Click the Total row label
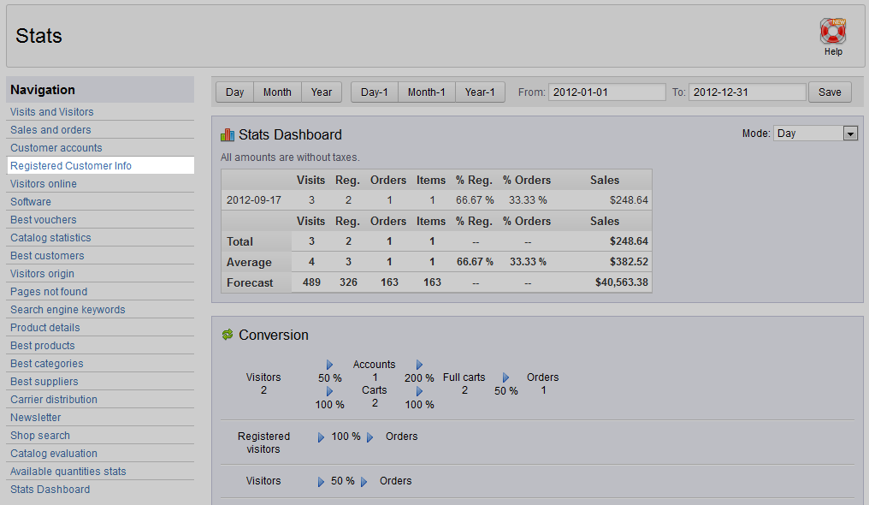869x505 pixels. pyautogui.click(x=239, y=241)
